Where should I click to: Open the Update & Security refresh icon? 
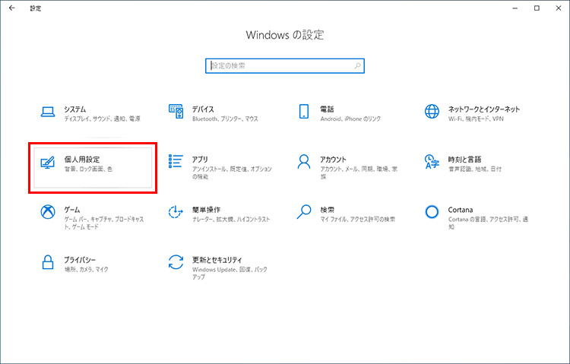coord(176,262)
